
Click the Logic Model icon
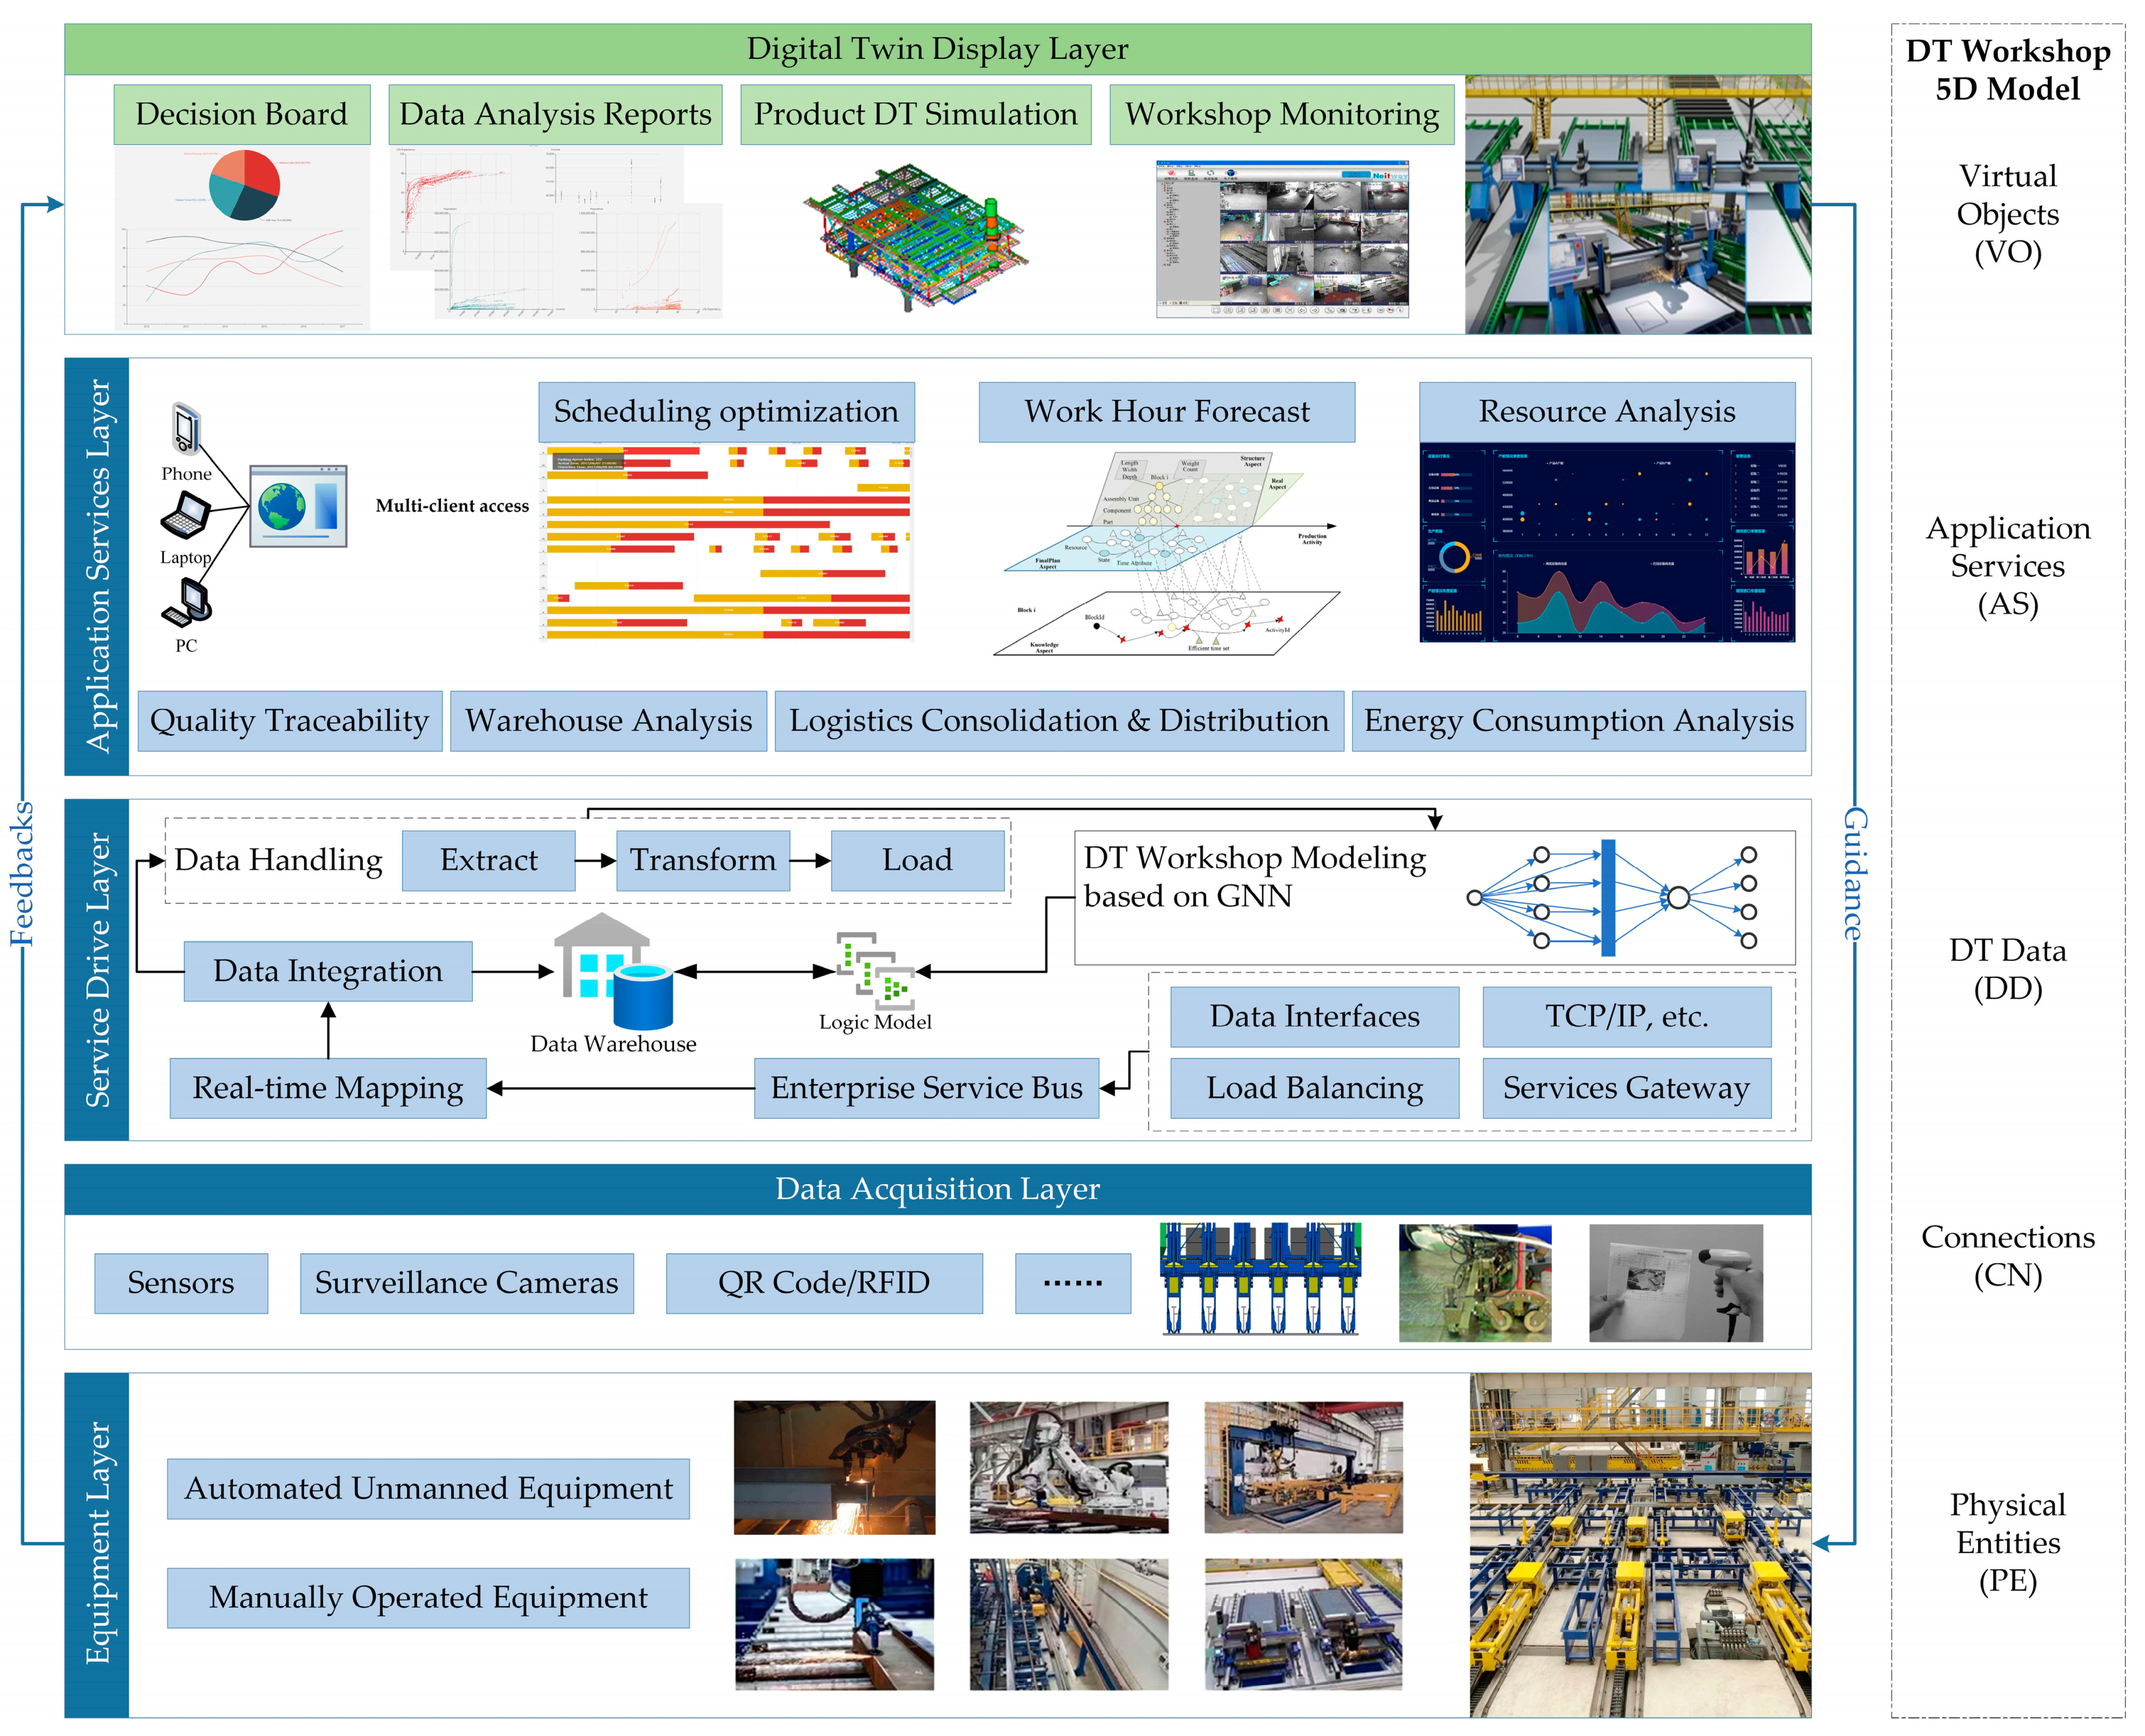tap(876, 972)
